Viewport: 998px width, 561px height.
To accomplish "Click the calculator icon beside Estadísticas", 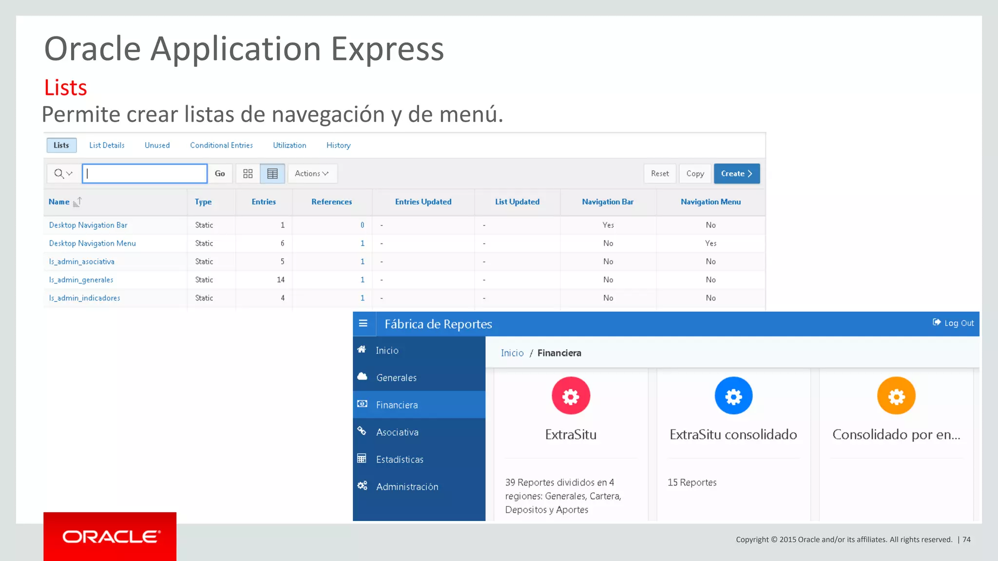I will click(x=362, y=458).
